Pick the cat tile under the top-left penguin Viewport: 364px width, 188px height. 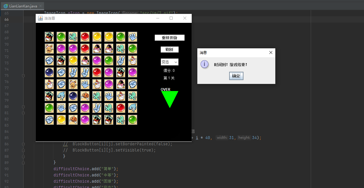point(49,49)
